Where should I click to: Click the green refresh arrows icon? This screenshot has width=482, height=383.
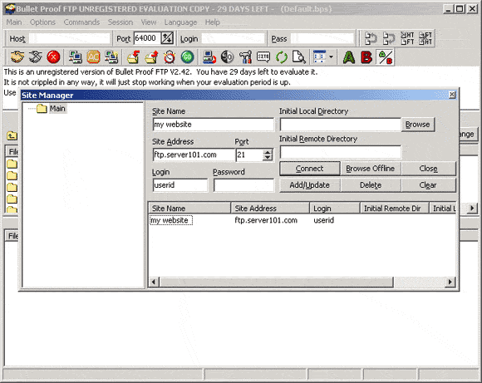point(282,57)
